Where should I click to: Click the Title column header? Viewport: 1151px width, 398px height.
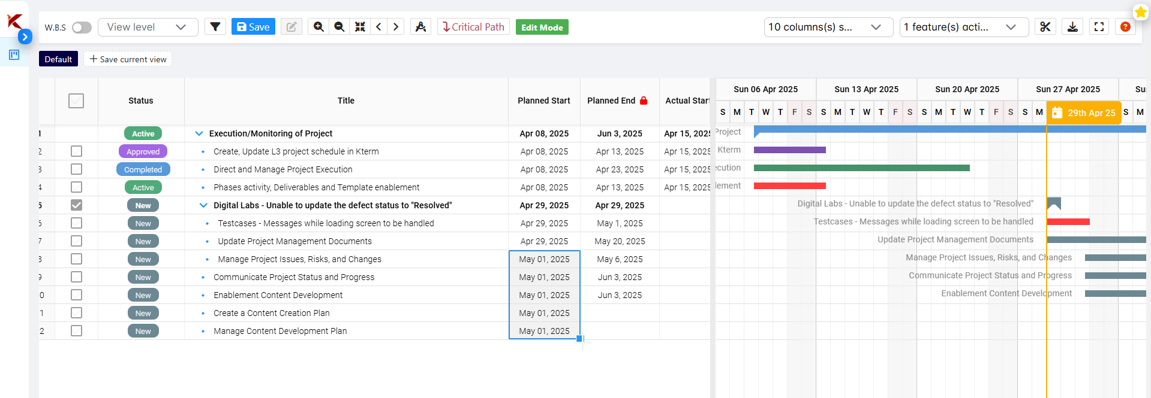(346, 101)
